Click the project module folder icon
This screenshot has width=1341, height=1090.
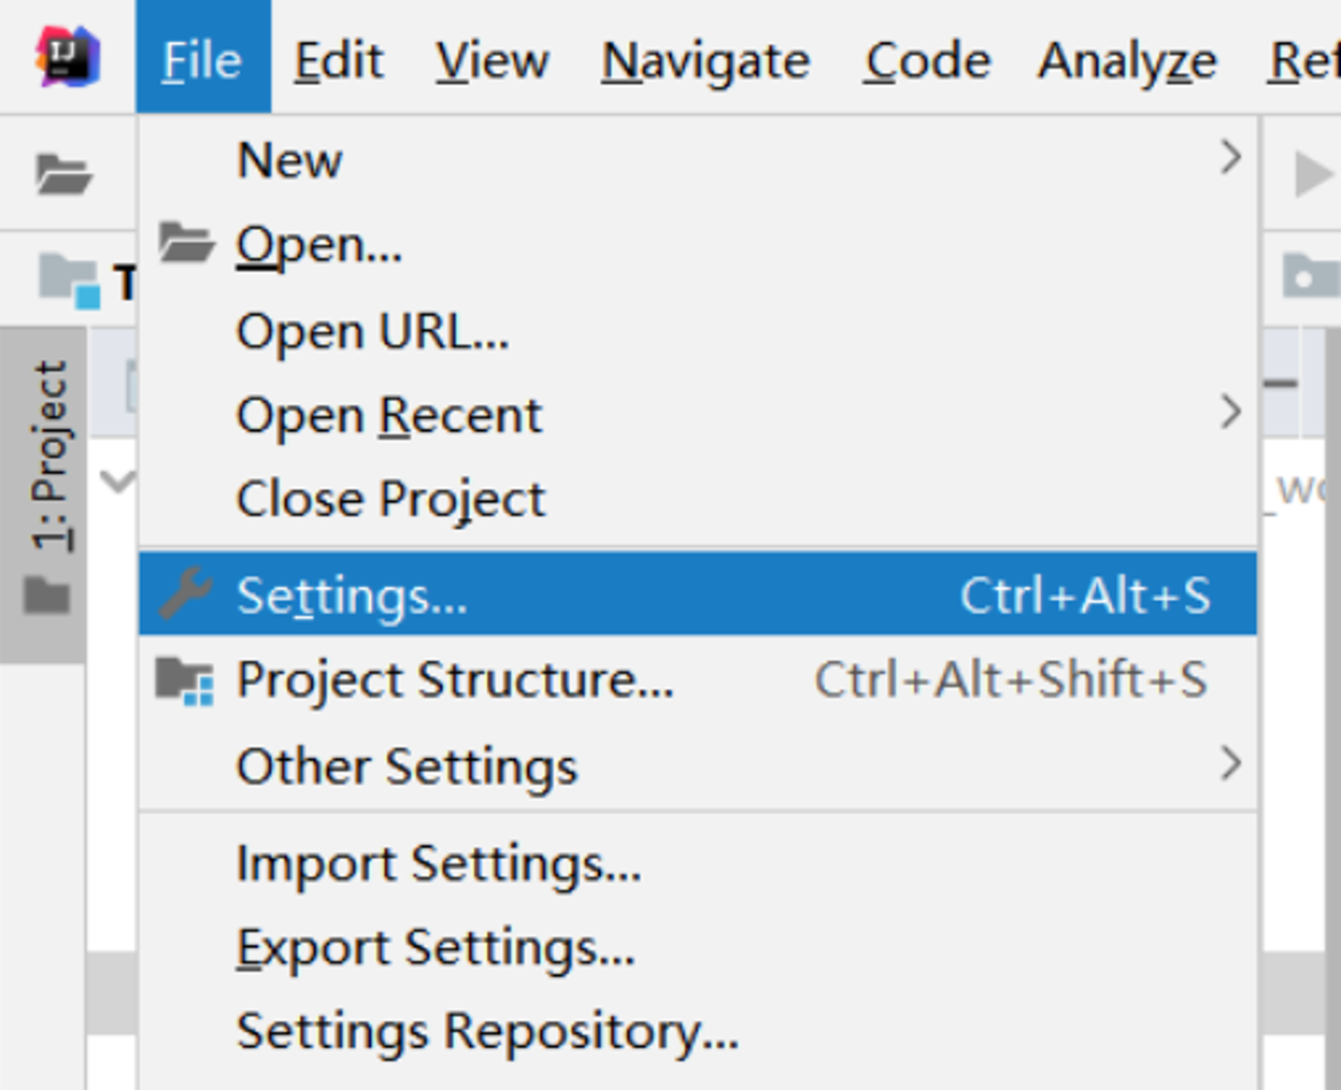point(70,281)
